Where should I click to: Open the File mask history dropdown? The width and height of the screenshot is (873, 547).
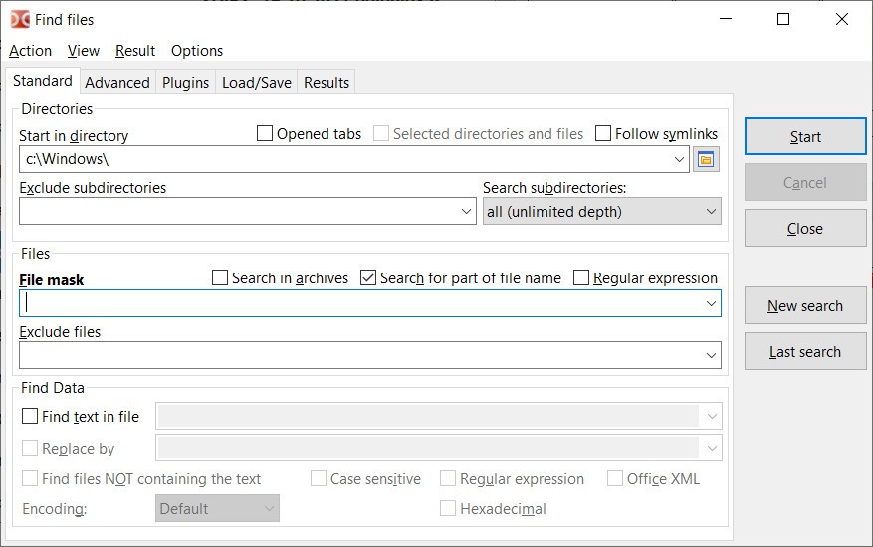711,303
